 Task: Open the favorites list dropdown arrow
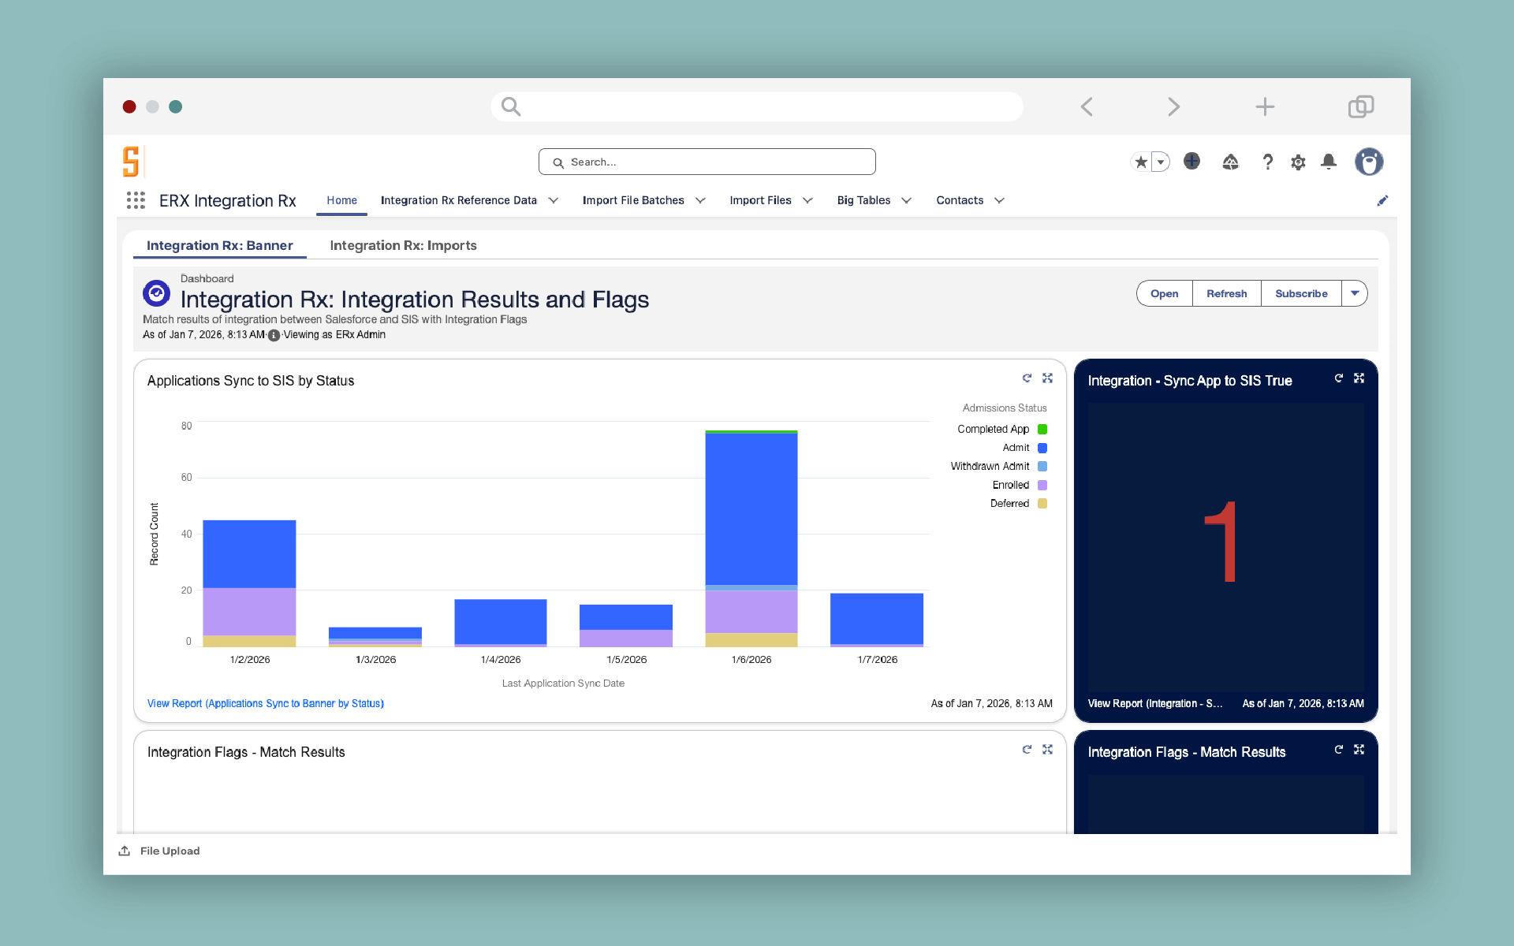[x=1161, y=162]
